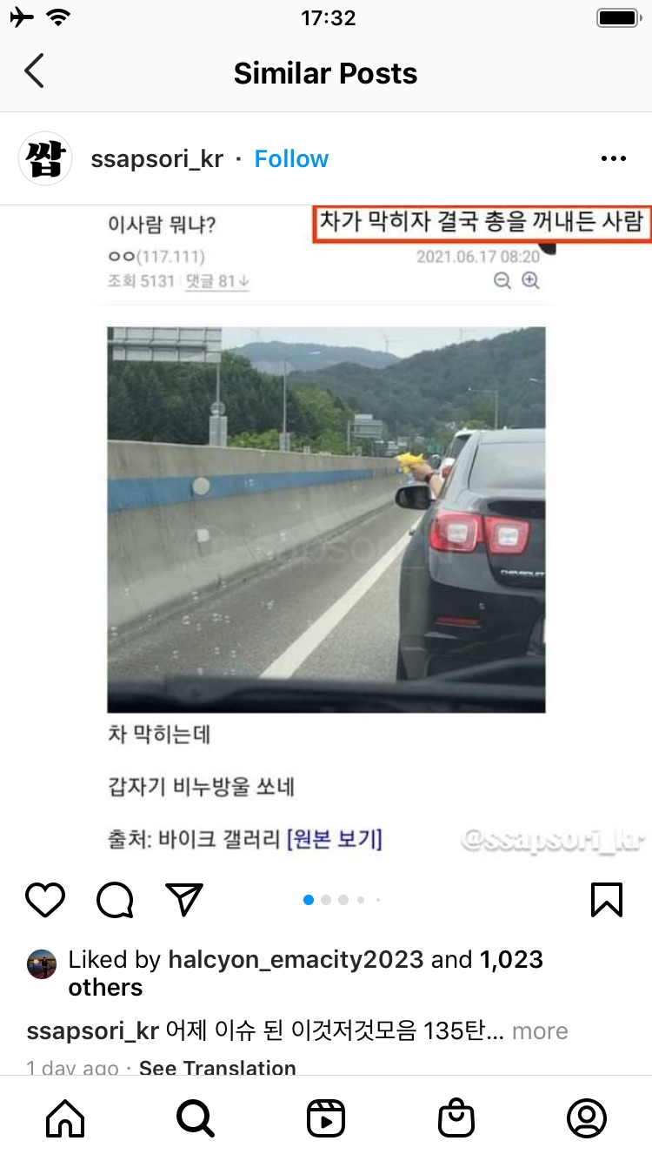Tap the second carousel page dot
This screenshot has height=1161, width=652.
tap(326, 900)
